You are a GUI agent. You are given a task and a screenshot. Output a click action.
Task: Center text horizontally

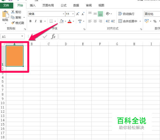click(x=95, y=21)
